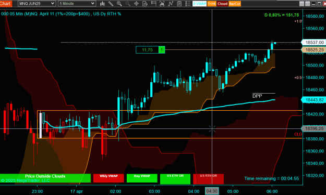Click the chart title 000 05 Min (M)NQ
Screen dimensions: 326x195
coord(19,14)
